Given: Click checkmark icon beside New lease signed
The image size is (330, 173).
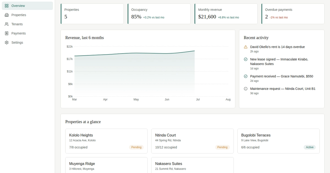Looking at the screenshot, I should [x=246, y=59].
